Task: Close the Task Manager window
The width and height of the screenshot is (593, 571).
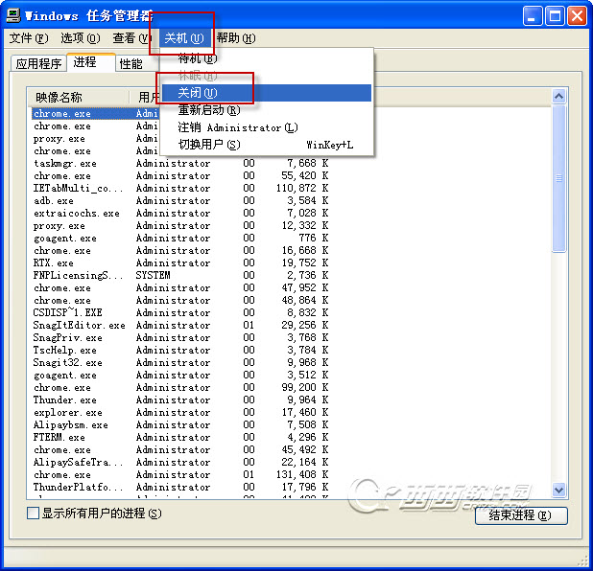Action: pos(577,16)
